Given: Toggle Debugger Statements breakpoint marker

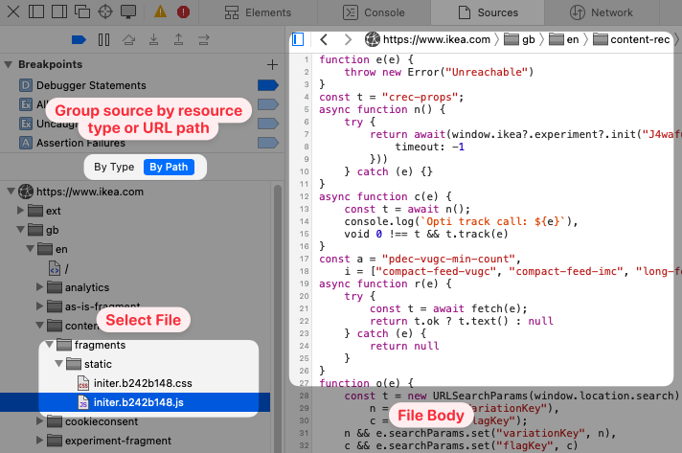Looking at the screenshot, I should [x=268, y=85].
